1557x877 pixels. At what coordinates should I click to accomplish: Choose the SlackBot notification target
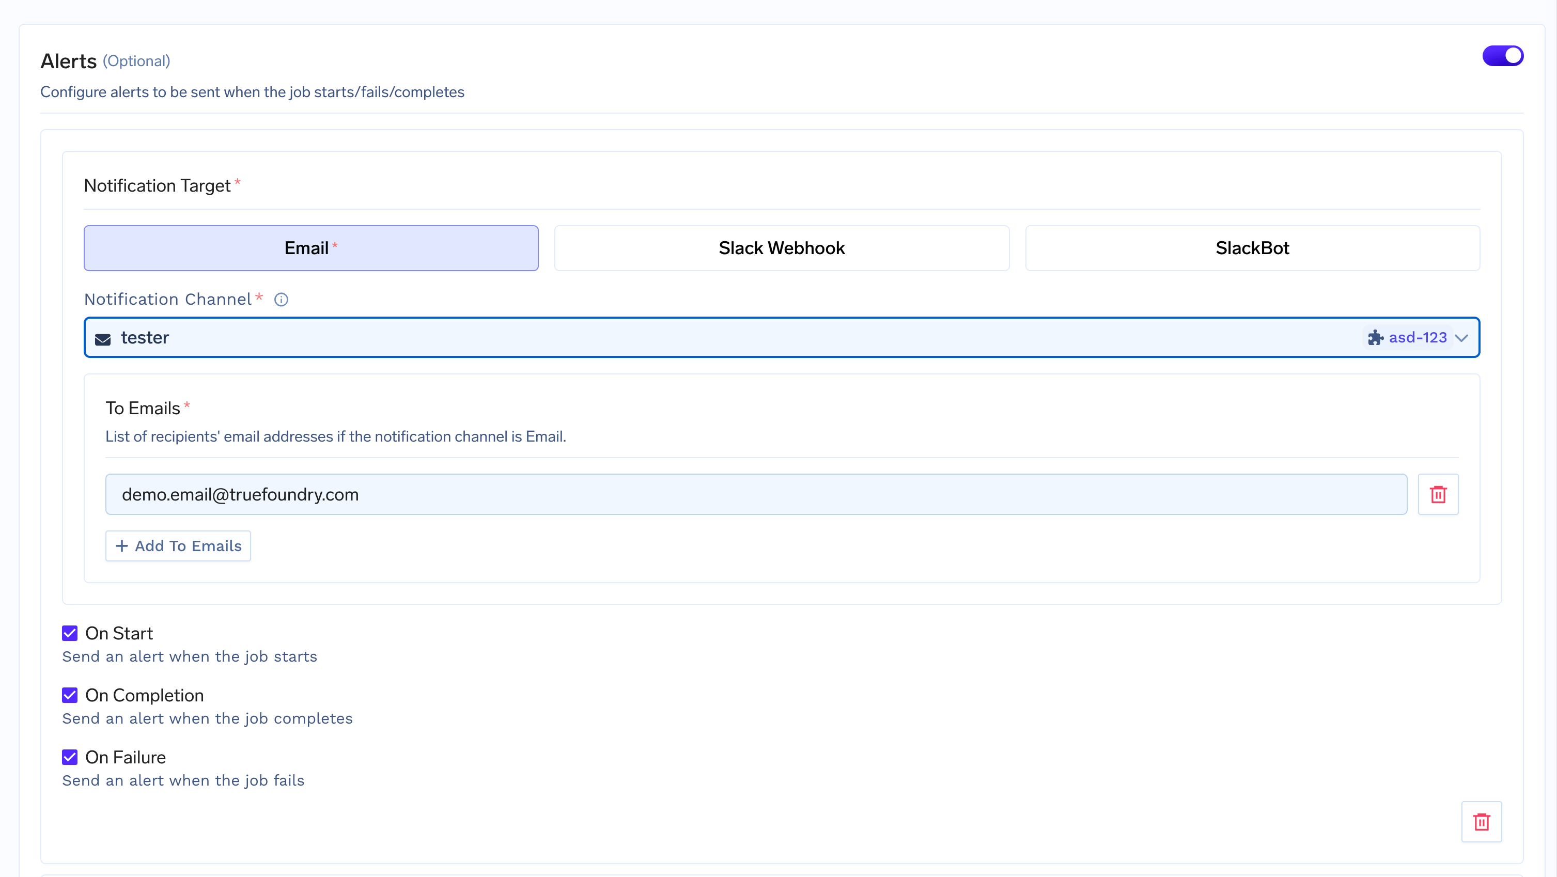click(1252, 248)
